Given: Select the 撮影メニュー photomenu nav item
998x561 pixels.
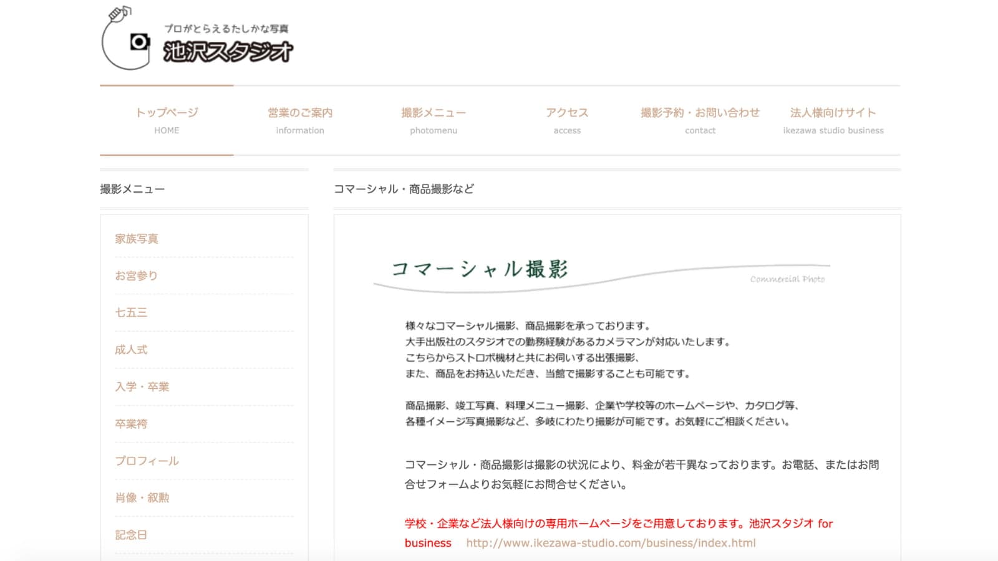Looking at the screenshot, I should [434, 120].
